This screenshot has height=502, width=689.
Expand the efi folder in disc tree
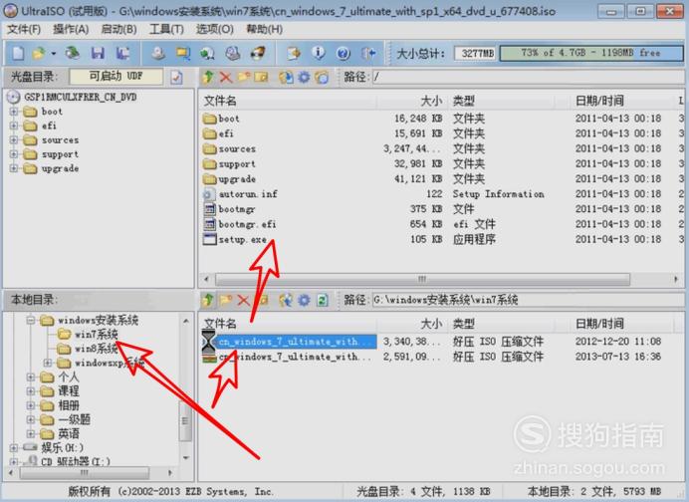[14, 125]
